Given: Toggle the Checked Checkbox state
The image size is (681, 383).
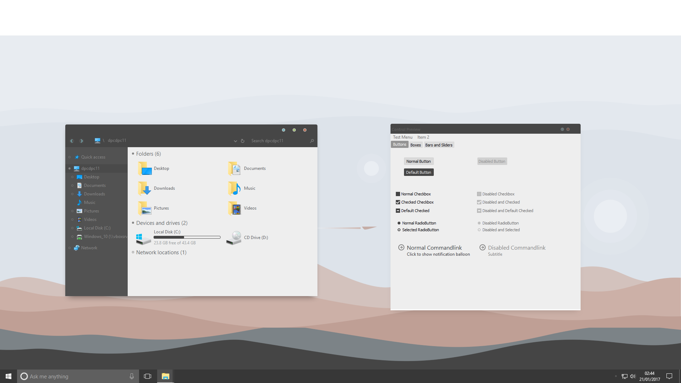Looking at the screenshot, I should pos(399,202).
